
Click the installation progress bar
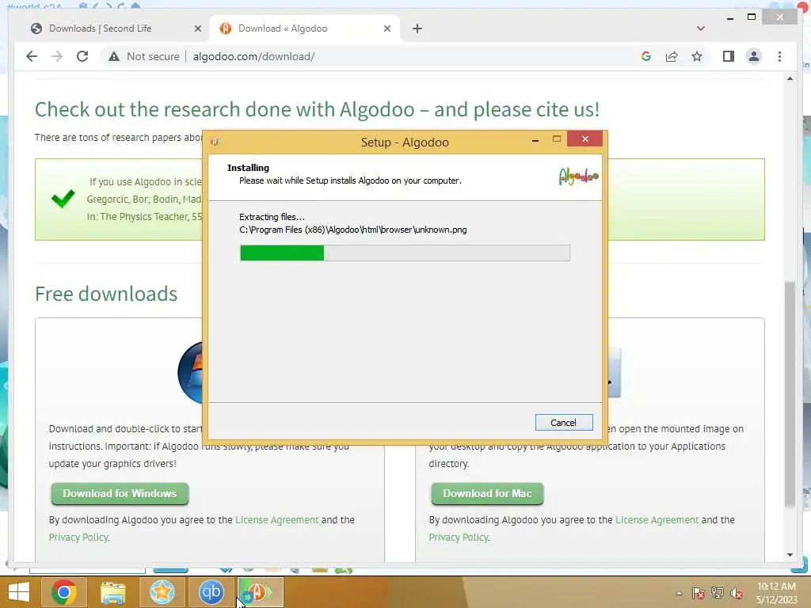pyautogui.click(x=405, y=253)
